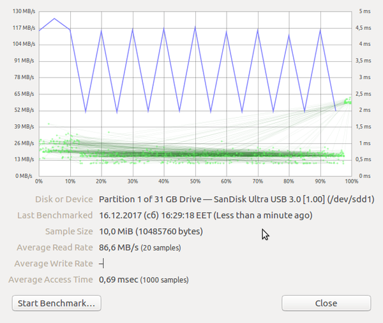383x323 pixels.
Task: Click the 4,5 ms axis label
Action: tap(363, 28)
